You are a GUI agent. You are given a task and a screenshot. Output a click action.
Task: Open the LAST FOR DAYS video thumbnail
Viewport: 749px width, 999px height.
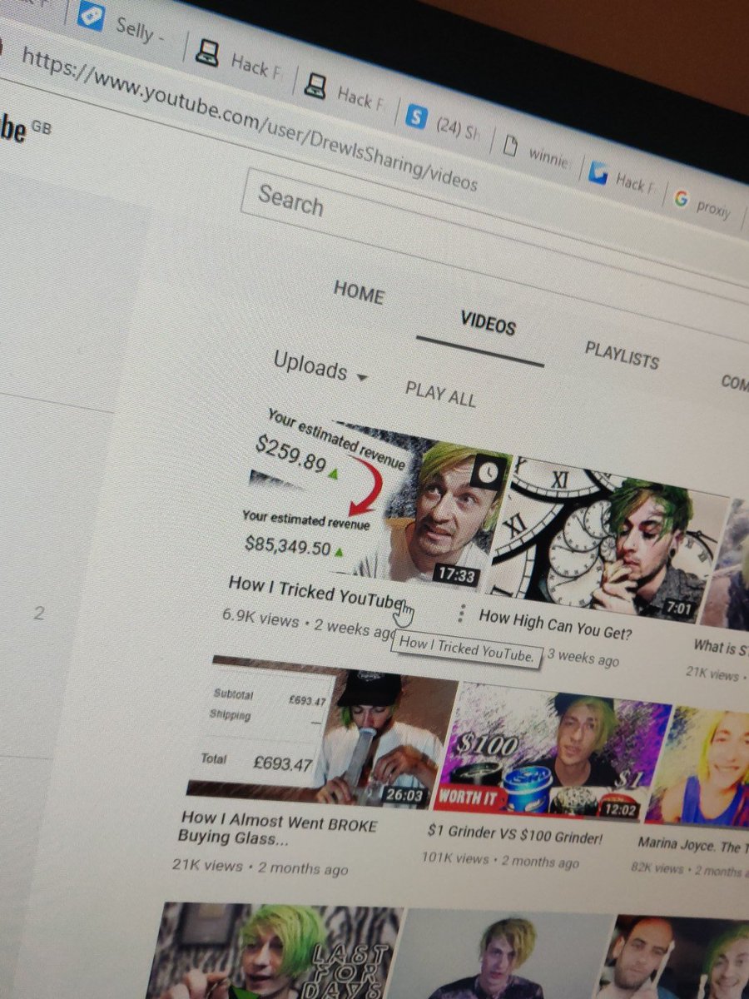click(x=275, y=951)
